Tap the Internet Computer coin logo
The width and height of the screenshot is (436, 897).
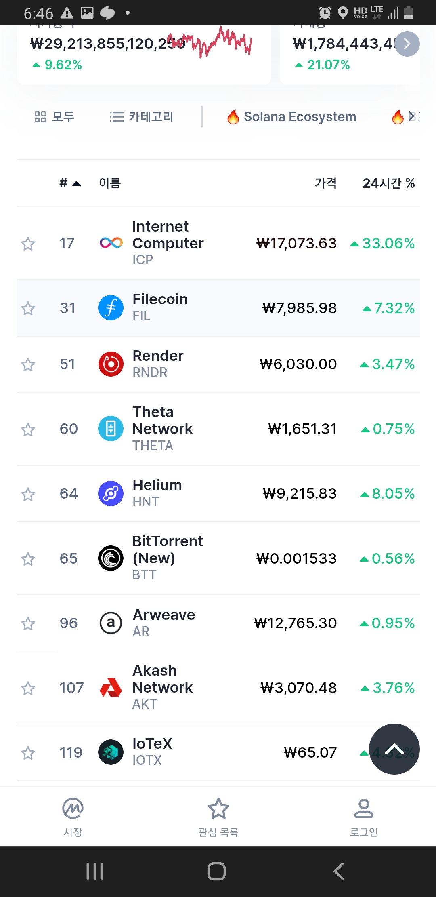pyautogui.click(x=111, y=243)
